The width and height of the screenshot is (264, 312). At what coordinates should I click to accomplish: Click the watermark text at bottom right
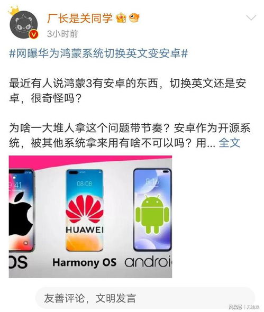pyautogui.click(x=244, y=307)
